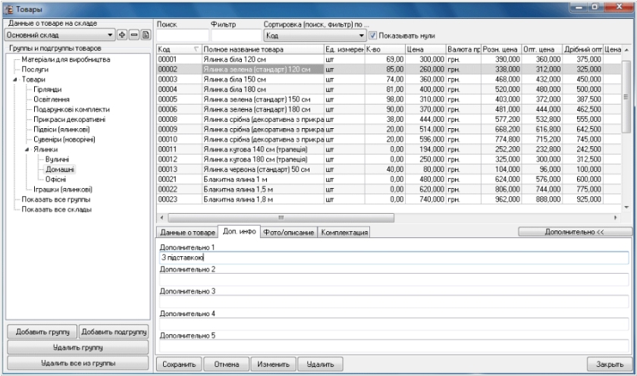Select the Подарункові комплекти subgroup

click(x=71, y=110)
